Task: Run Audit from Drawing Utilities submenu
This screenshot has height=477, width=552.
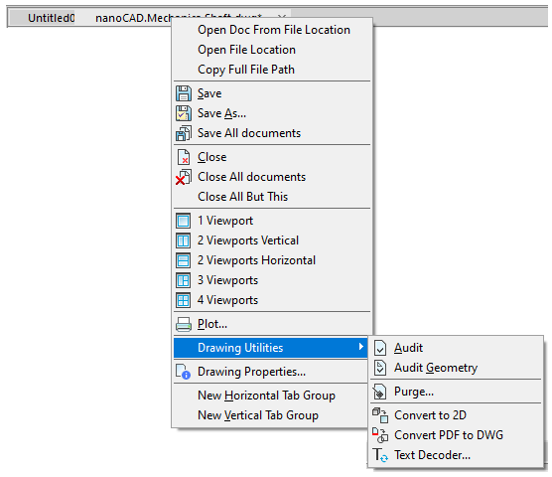Action: point(456,348)
